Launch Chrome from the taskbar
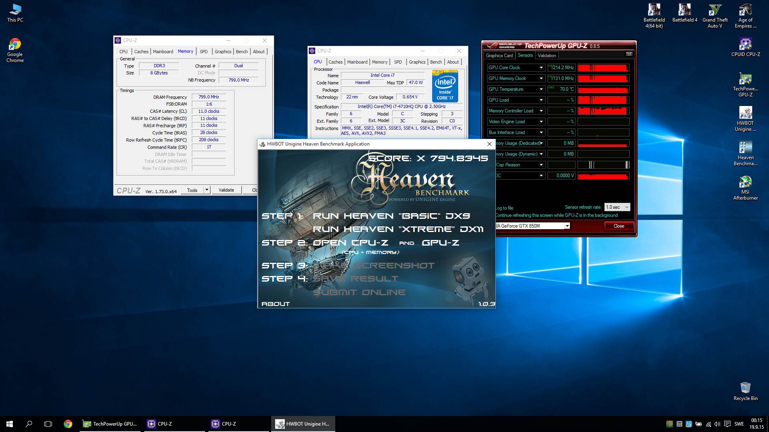Image resolution: width=769 pixels, height=432 pixels. (68, 424)
